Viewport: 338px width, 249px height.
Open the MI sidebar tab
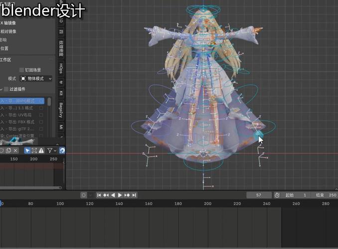point(61,127)
